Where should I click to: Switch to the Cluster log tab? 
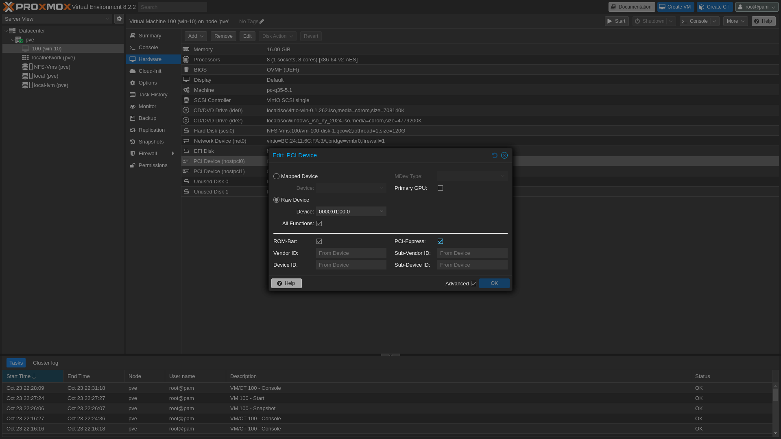coord(46,363)
